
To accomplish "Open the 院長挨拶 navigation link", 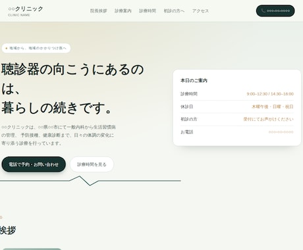I will pyautogui.click(x=99, y=11).
